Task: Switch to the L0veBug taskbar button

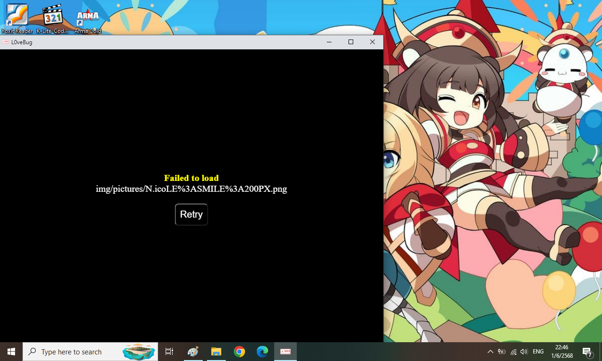Action: [285, 352]
